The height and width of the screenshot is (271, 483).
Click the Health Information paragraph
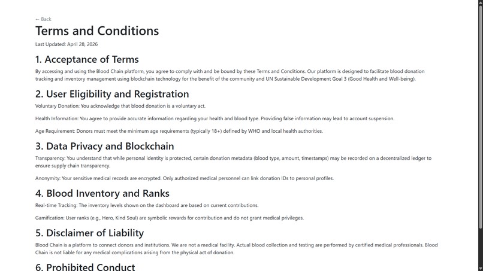[215, 118]
